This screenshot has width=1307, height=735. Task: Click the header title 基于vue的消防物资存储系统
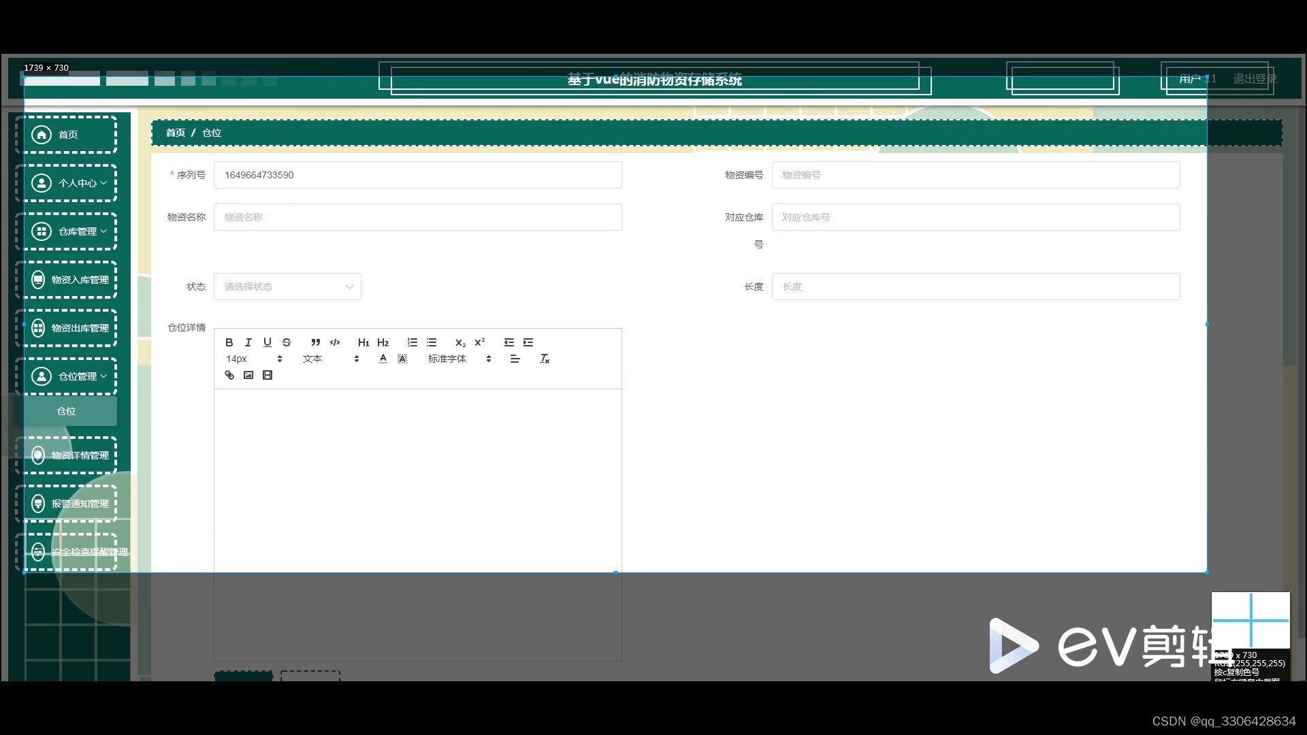[x=655, y=80]
